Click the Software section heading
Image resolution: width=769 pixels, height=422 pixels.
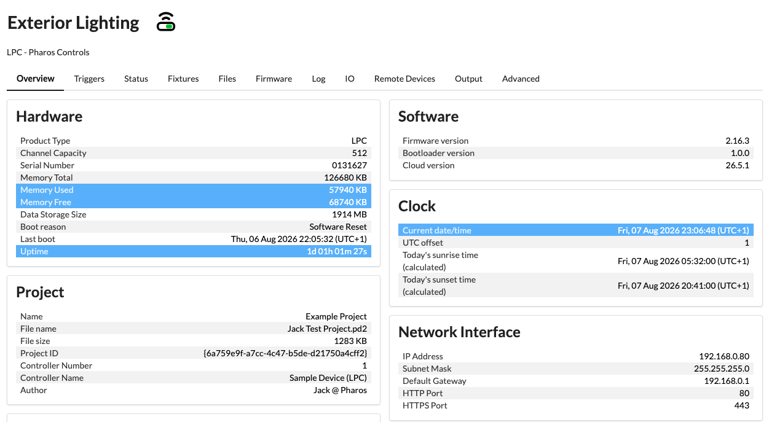click(428, 117)
